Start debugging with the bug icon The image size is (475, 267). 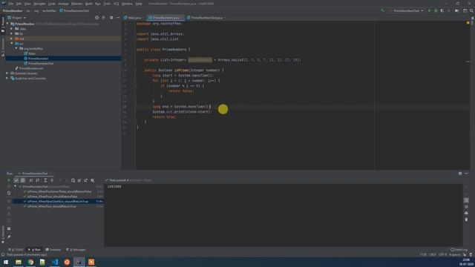436,10
